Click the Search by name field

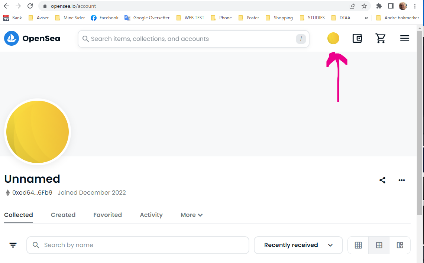[x=137, y=245]
